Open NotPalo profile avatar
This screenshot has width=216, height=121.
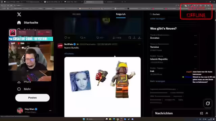(x=60, y=46)
